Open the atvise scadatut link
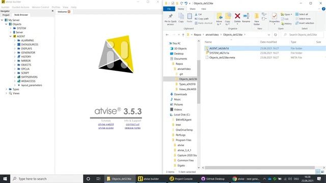The width and height of the screenshot is (326, 183). tap(106, 128)
